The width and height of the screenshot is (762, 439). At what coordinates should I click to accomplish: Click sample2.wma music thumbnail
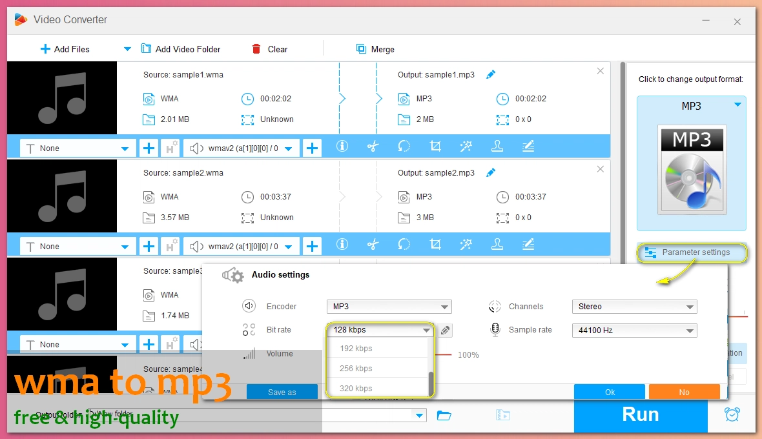point(62,196)
